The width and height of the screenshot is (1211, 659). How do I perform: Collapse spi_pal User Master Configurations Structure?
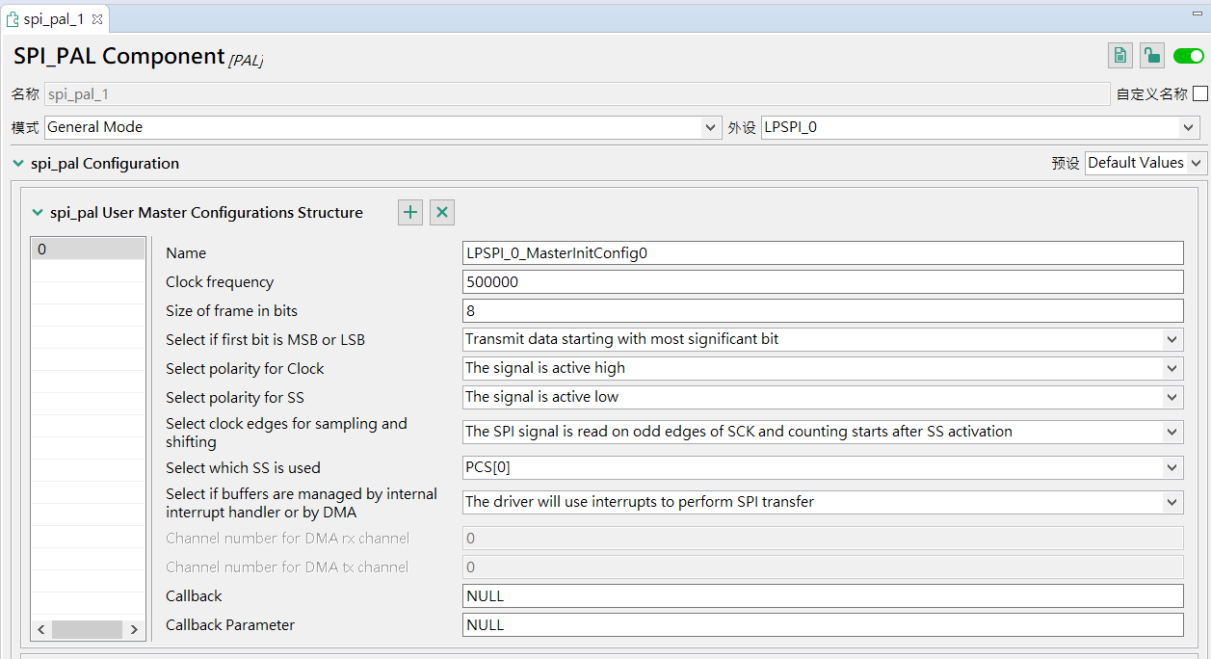pyautogui.click(x=38, y=213)
